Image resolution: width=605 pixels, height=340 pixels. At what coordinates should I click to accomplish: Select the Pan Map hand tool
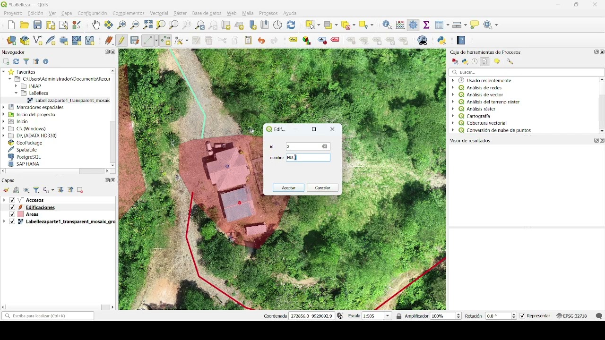pos(96,25)
